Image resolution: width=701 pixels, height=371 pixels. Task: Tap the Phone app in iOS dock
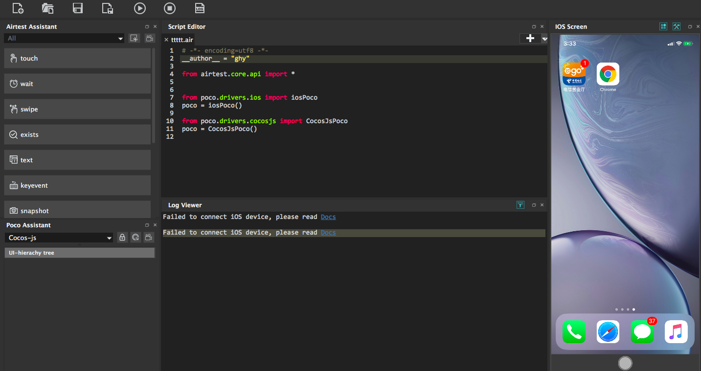tap(574, 332)
